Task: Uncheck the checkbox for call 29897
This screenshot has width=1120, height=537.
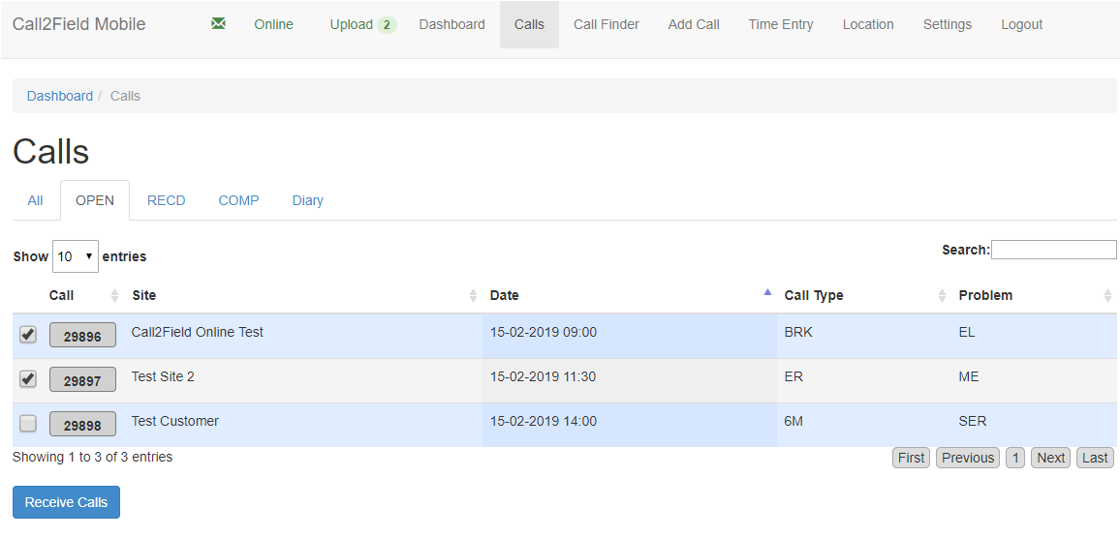Action: tap(28, 379)
